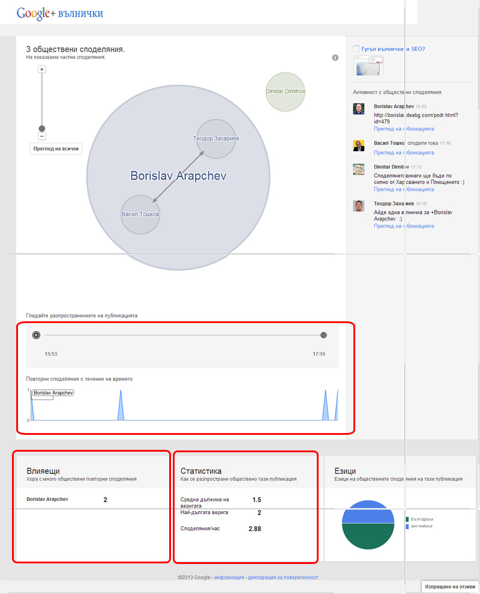Click Borislav Arapchev's avatar in activity list

point(358,109)
